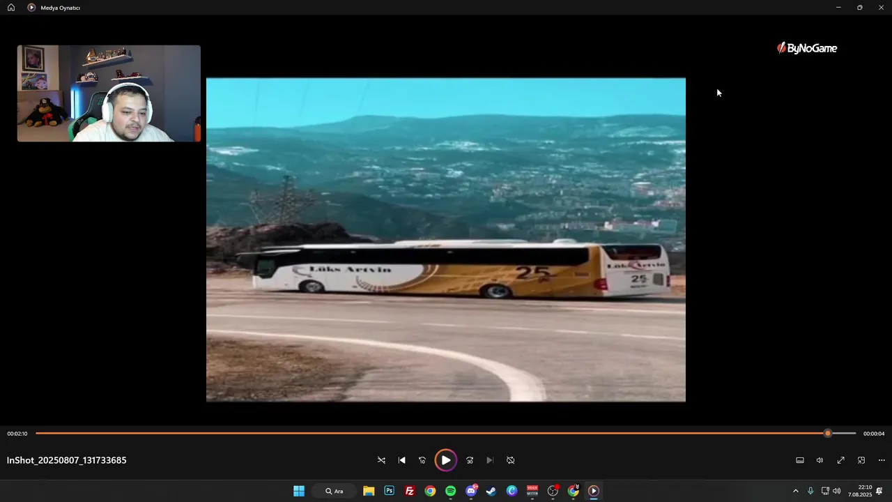Click Media Player taskbar icon
The width and height of the screenshot is (892, 502).
pyautogui.click(x=594, y=491)
